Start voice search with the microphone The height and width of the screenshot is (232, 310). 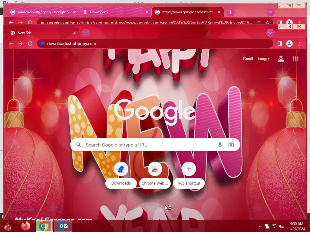[220, 145]
